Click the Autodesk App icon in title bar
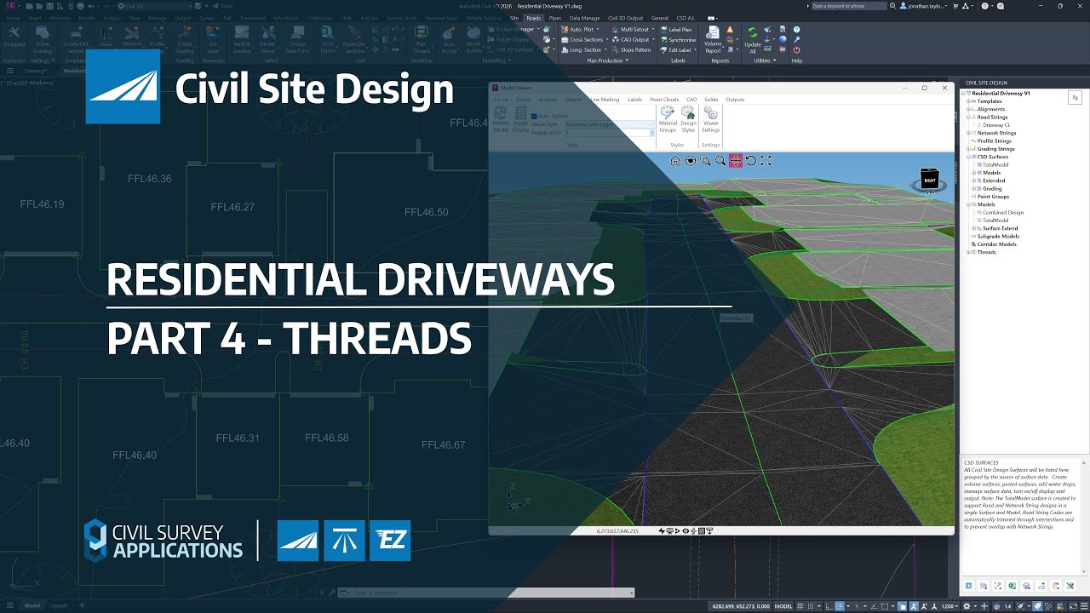Viewport: 1090px width, 613px height. (967, 6)
